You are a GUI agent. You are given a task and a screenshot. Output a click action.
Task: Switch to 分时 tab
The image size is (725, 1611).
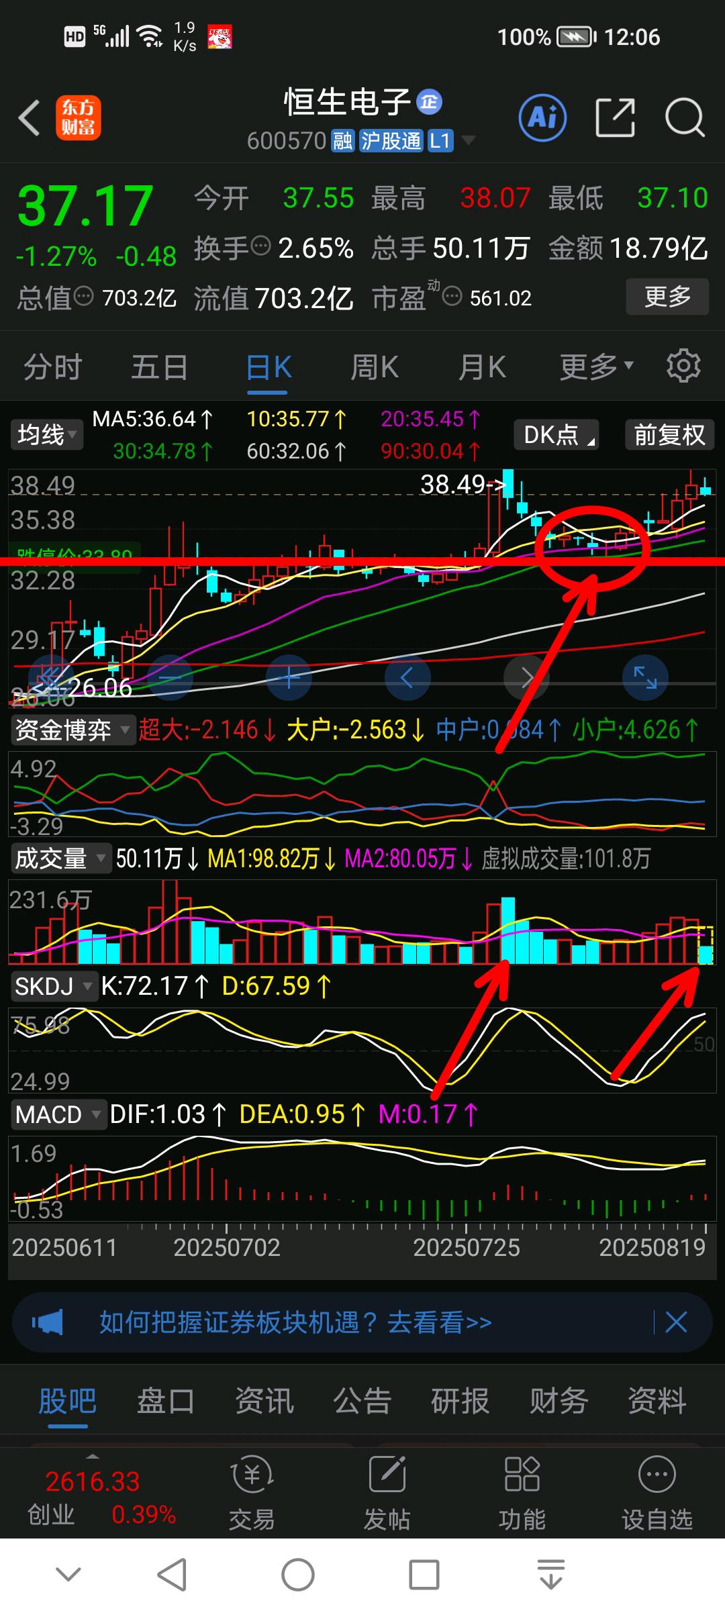pyautogui.click(x=53, y=367)
